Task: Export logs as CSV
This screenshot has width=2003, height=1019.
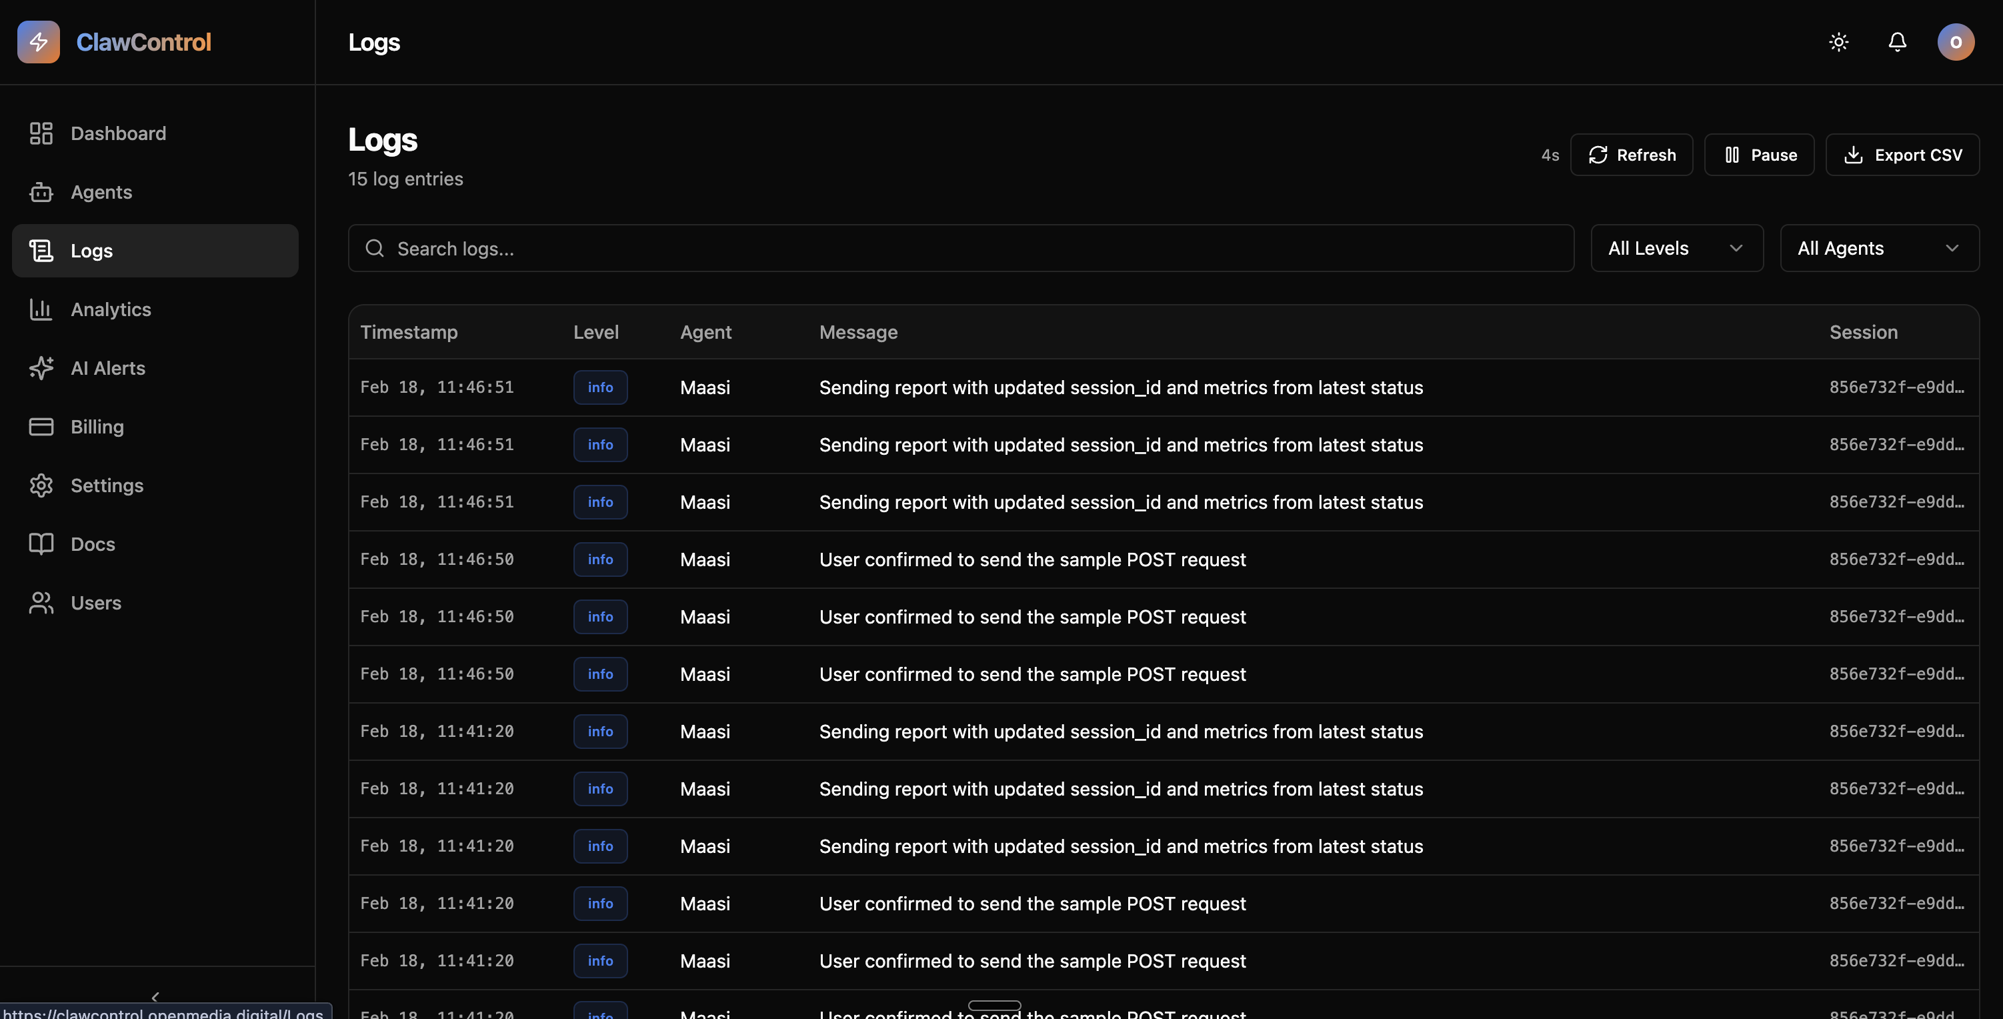Action: point(1903,154)
